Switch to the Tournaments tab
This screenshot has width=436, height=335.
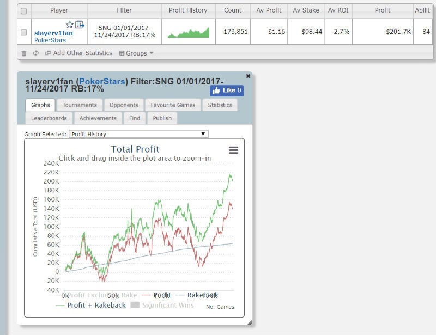coord(80,105)
